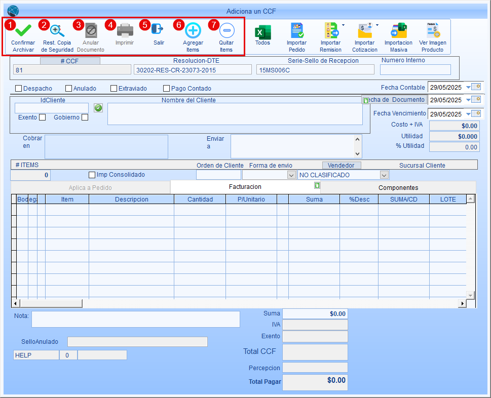The image size is (491, 398).
Task: Select the Facturacion tab
Action: [x=245, y=187]
